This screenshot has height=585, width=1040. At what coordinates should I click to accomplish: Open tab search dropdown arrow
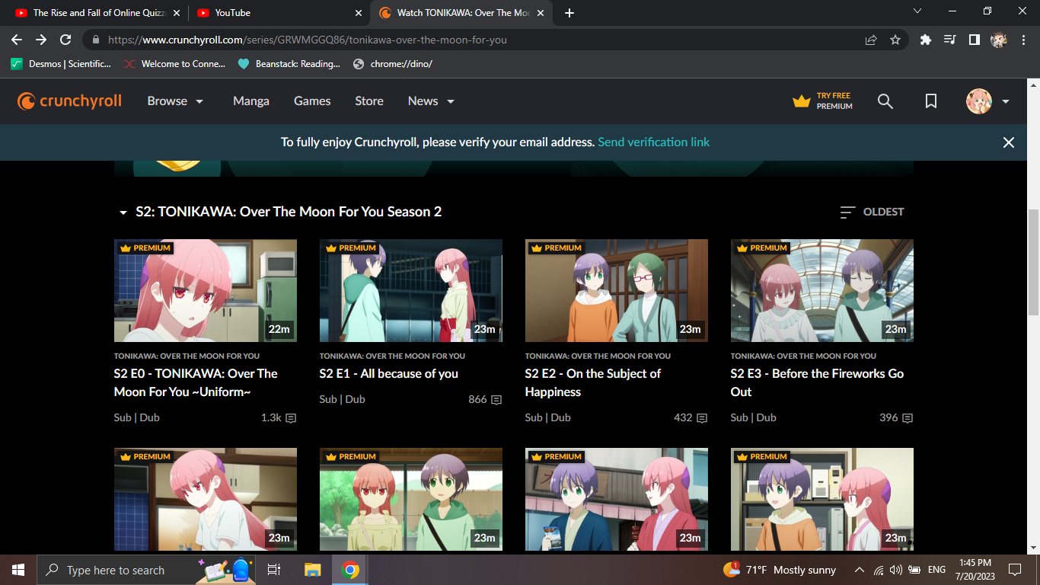[917, 11]
